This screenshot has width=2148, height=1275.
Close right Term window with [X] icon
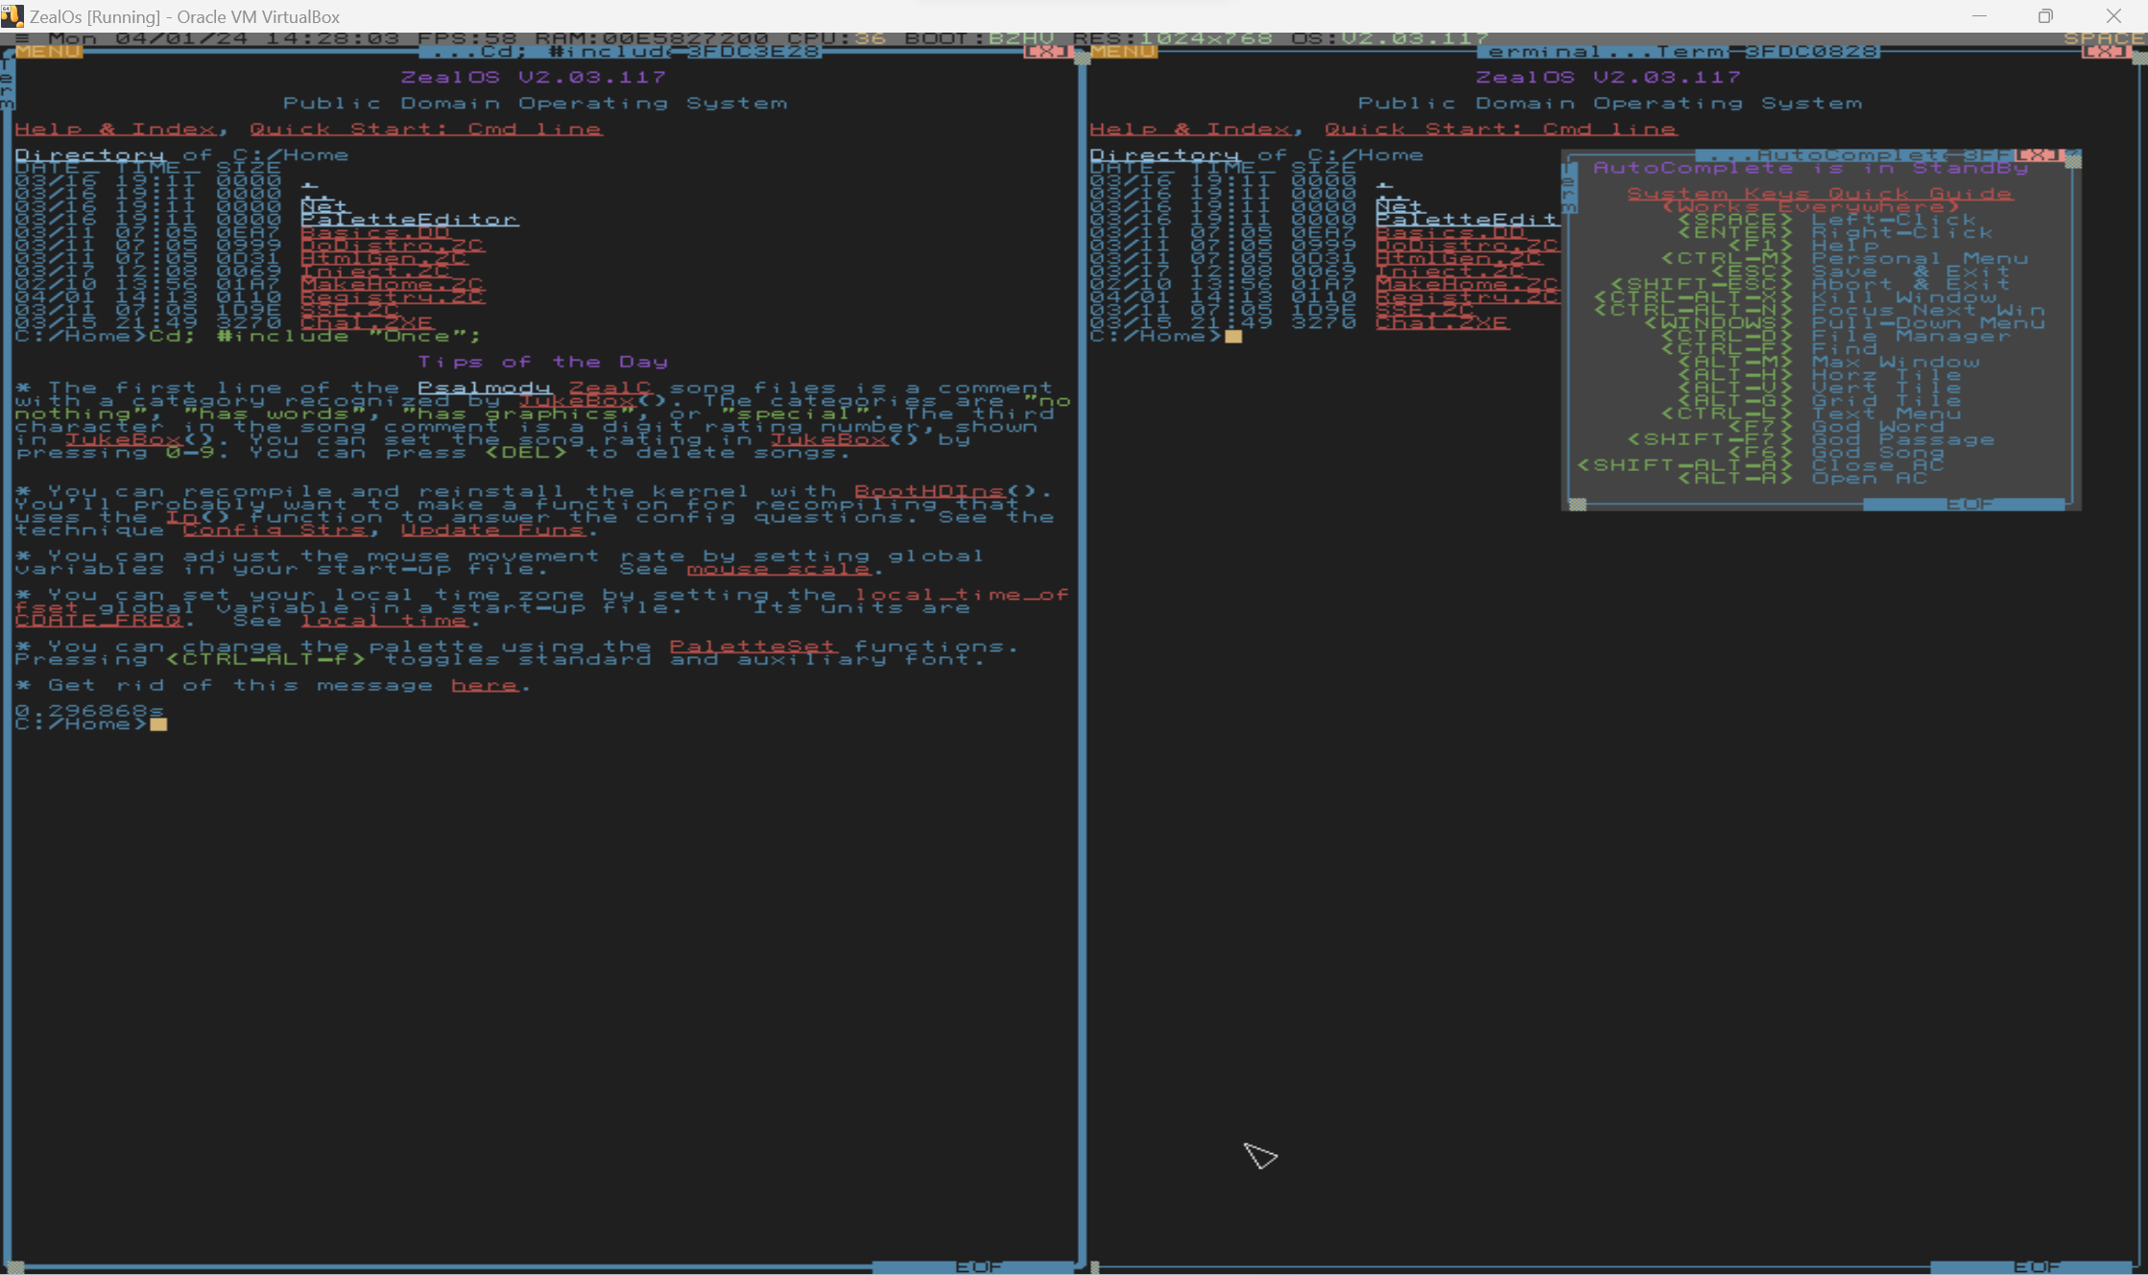[x=2105, y=52]
